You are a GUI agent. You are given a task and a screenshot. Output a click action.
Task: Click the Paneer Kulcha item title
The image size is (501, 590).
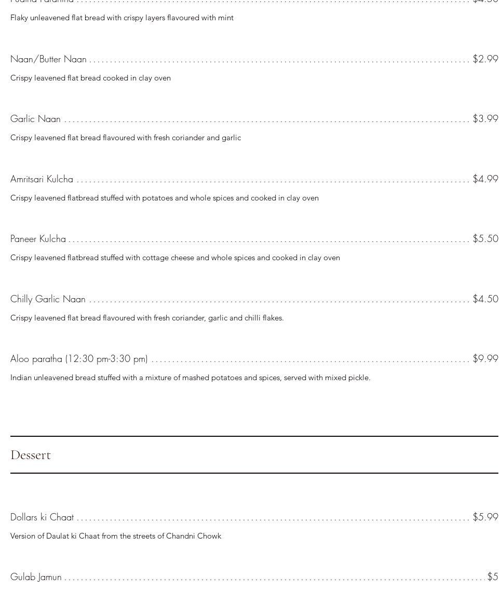click(x=38, y=239)
